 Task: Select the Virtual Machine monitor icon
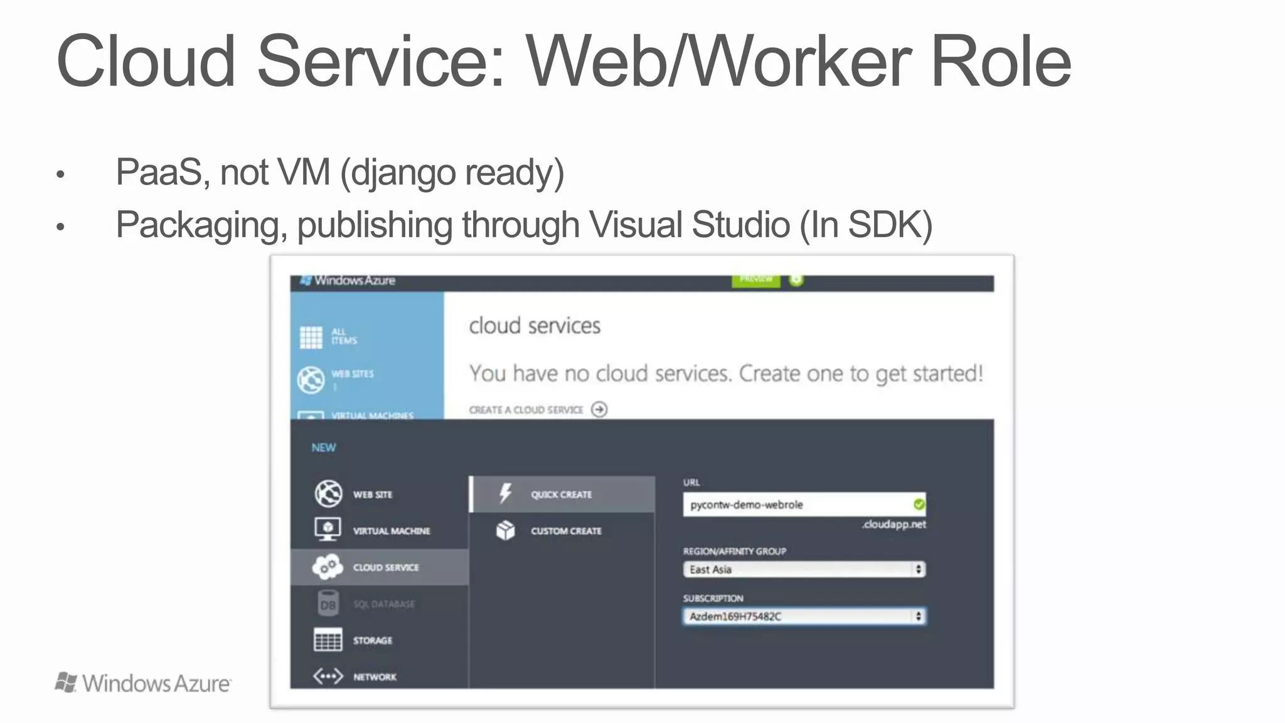click(328, 530)
